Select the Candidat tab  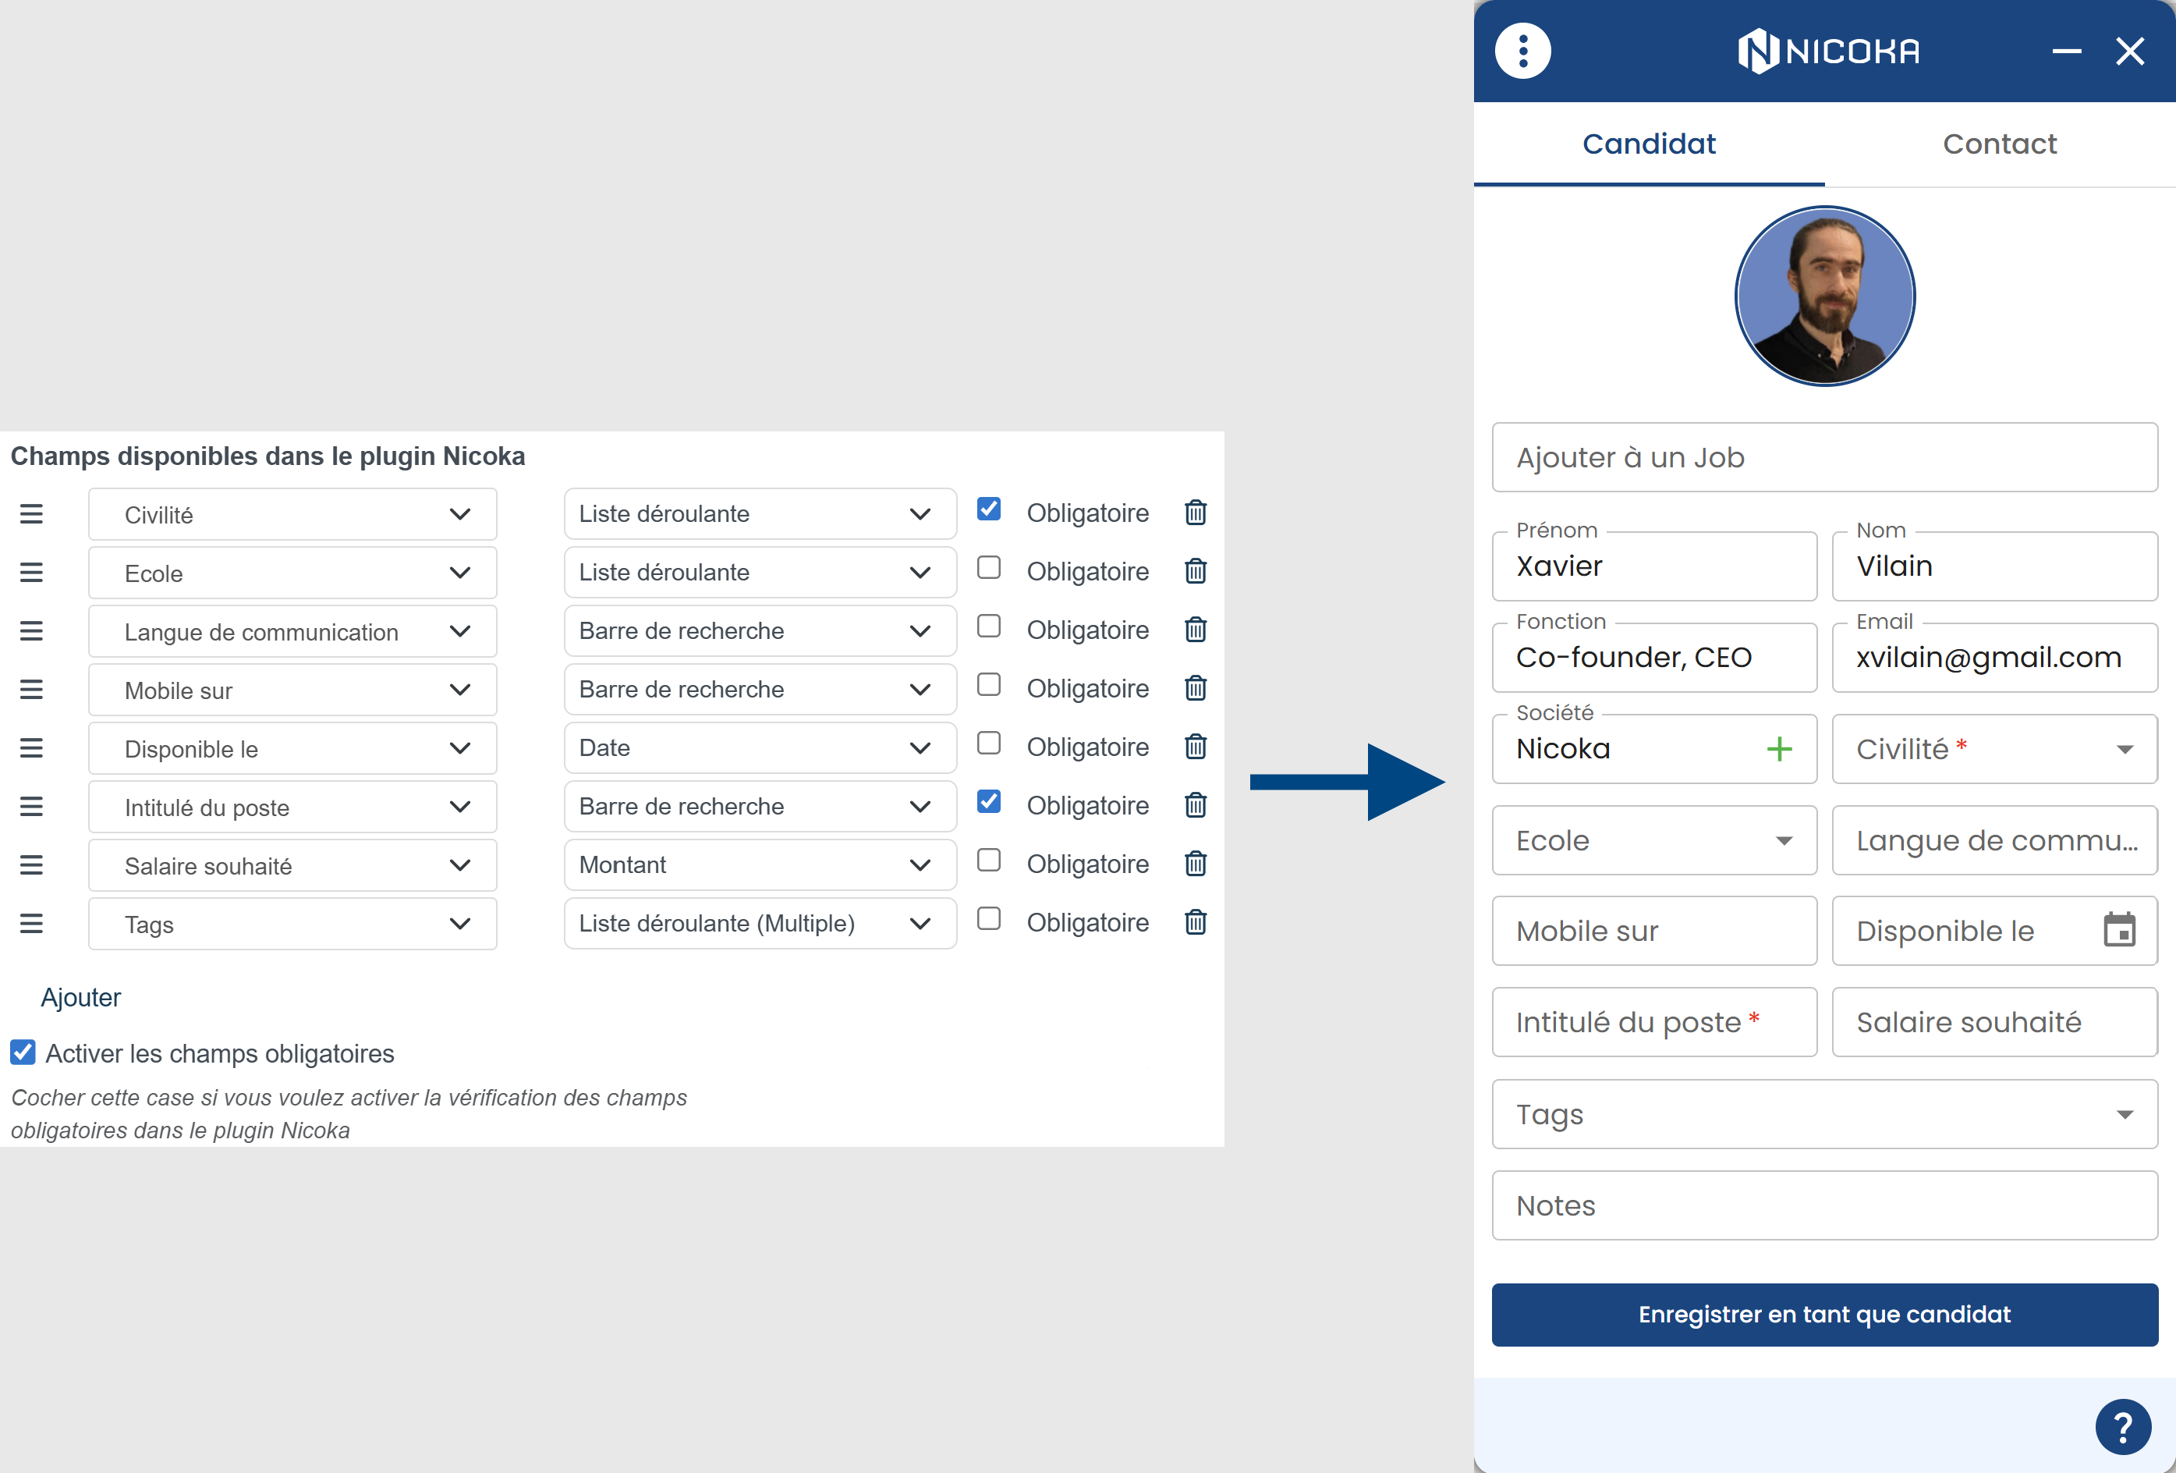point(1648,144)
